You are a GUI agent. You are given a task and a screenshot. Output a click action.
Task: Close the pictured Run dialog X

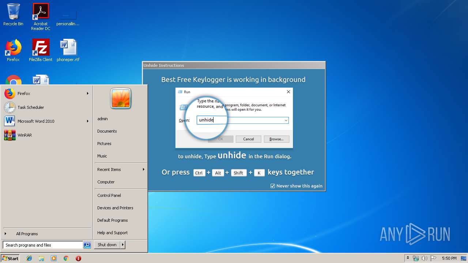tap(288, 92)
